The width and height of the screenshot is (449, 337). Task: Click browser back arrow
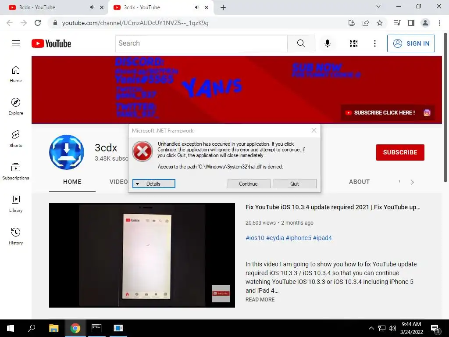tap(10, 23)
